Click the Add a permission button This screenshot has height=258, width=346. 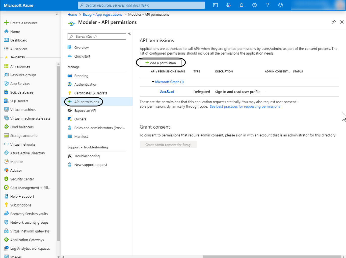(161, 63)
